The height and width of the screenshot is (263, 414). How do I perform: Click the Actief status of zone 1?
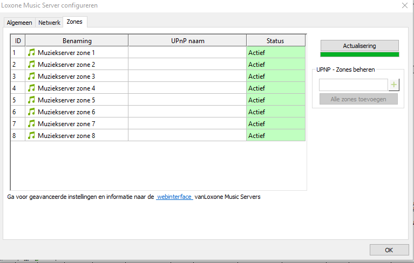(x=276, y=53)
